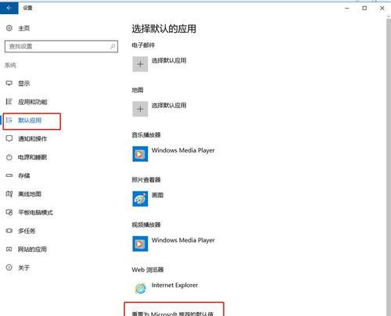Select the 关于 info icon
The width and height of the screenshot is (391, 316).
[9, 268]
